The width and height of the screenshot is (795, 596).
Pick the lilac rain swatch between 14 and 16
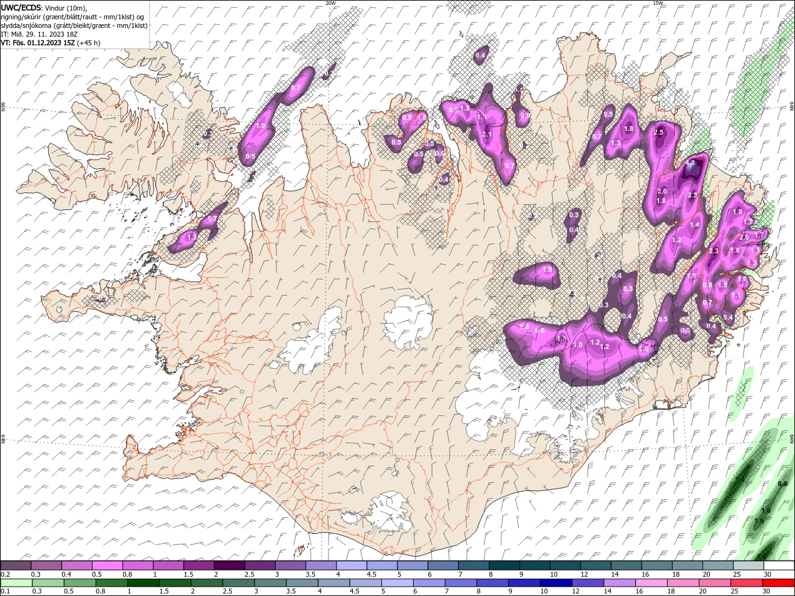pyautogui.click(x=619, y=583)
